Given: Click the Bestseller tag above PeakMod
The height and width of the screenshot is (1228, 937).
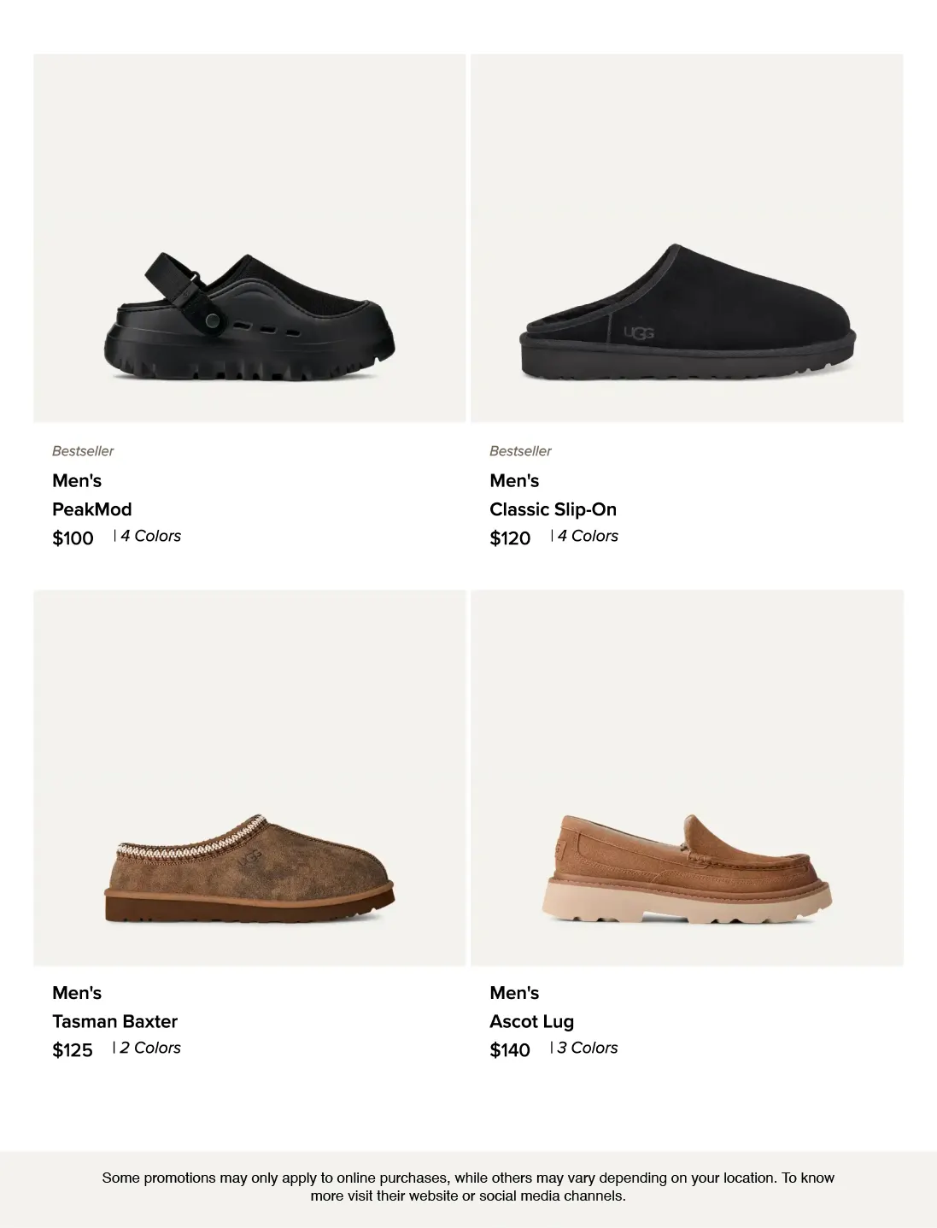Looking at the screenshot, I should pos(83,451).
